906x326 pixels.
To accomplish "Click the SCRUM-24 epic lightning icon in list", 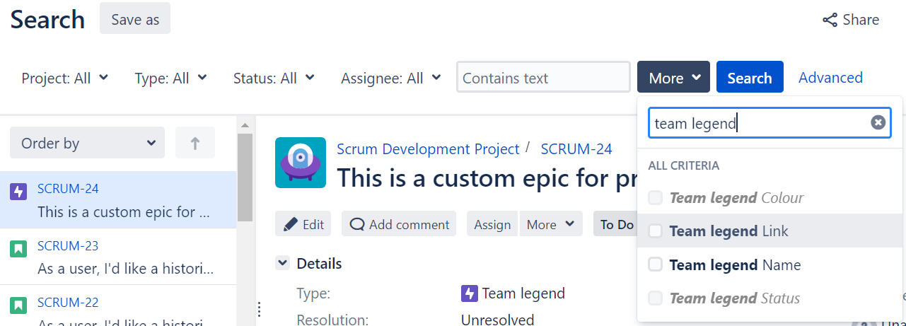I will tap(18, 192).
